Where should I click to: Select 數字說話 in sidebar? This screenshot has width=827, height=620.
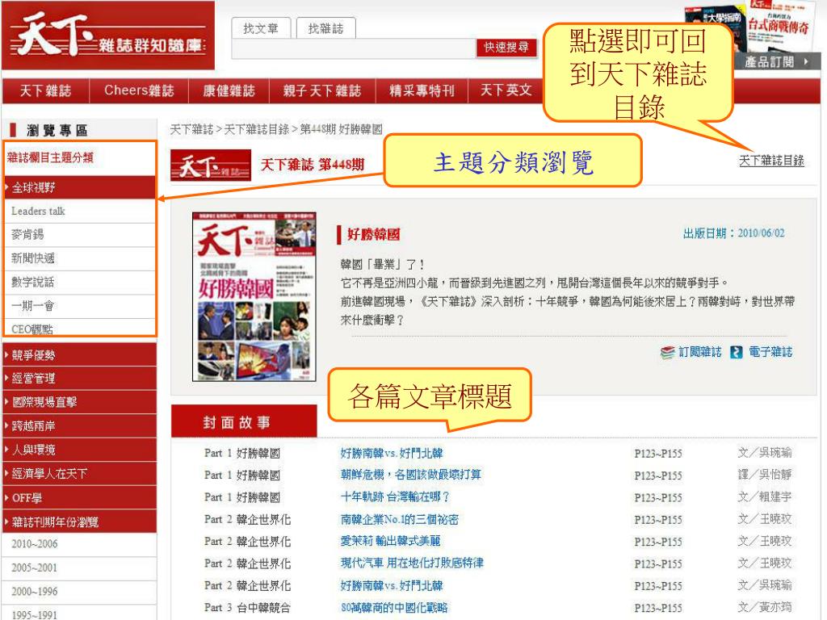click(x=80, y=282)
